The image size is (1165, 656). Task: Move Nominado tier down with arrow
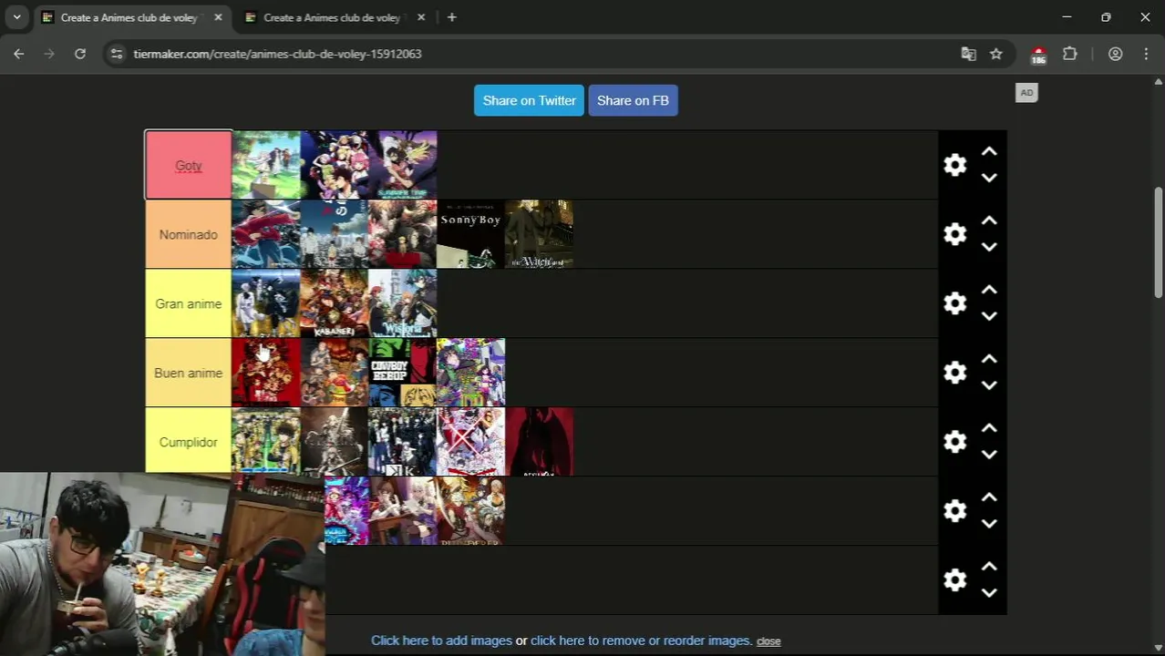[989, 247]
